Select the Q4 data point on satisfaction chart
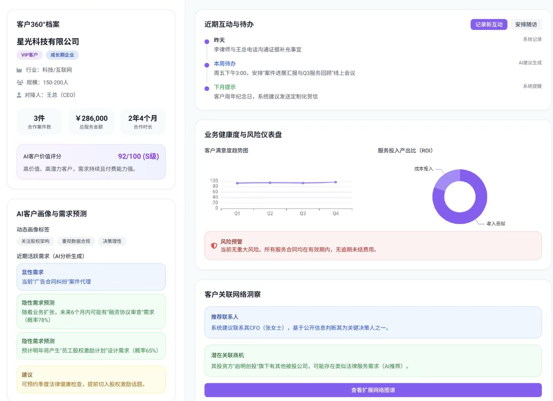Image resolution: width=553 pixels, height=401 pixels. tap(335, 182)
